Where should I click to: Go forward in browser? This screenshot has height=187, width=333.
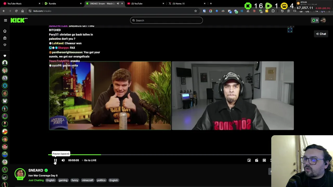point(10,11)
